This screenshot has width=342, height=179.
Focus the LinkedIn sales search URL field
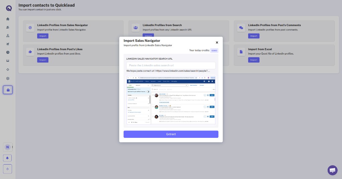pos(171,65)
